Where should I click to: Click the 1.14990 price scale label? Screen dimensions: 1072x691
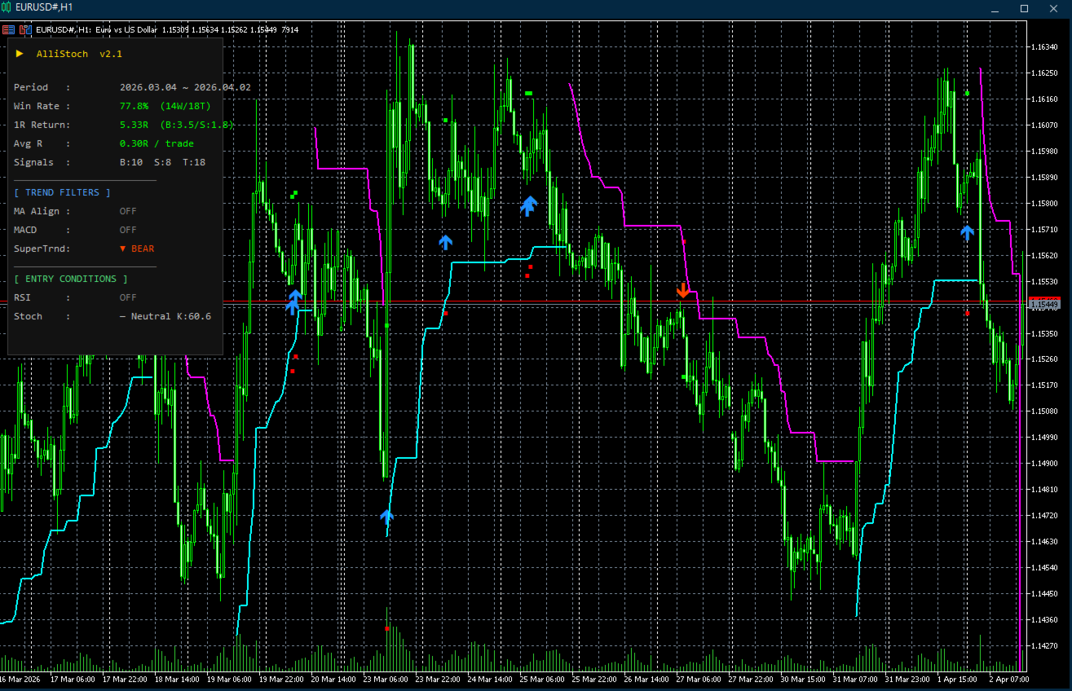tap(1044, 437)
